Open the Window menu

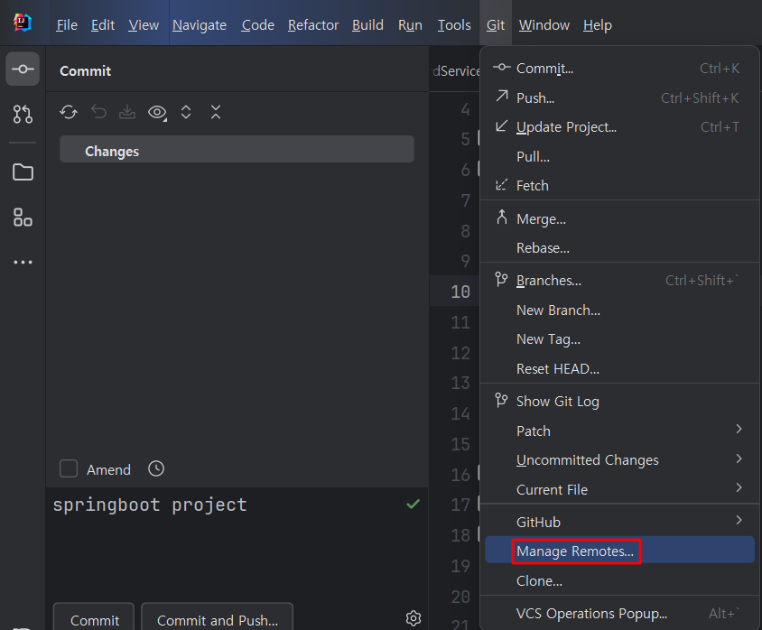pyautogui.click(x=544, y=24)
